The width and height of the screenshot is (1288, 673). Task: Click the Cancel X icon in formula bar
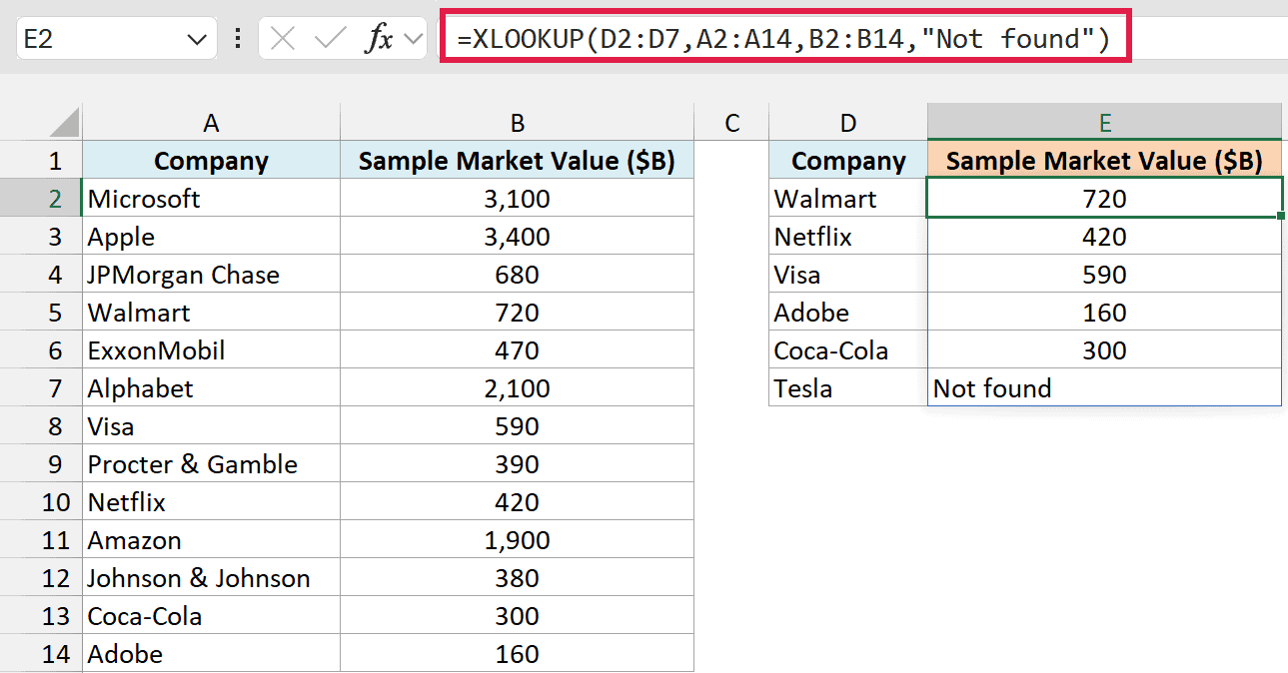[283, 39]
